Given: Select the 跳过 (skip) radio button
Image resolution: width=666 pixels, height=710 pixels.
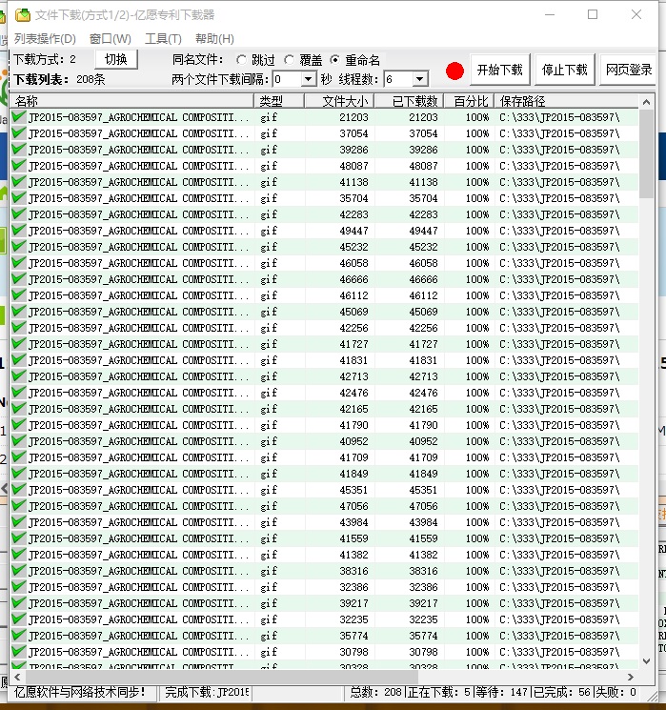Looking at the screenshot, I should pos(241,60).
